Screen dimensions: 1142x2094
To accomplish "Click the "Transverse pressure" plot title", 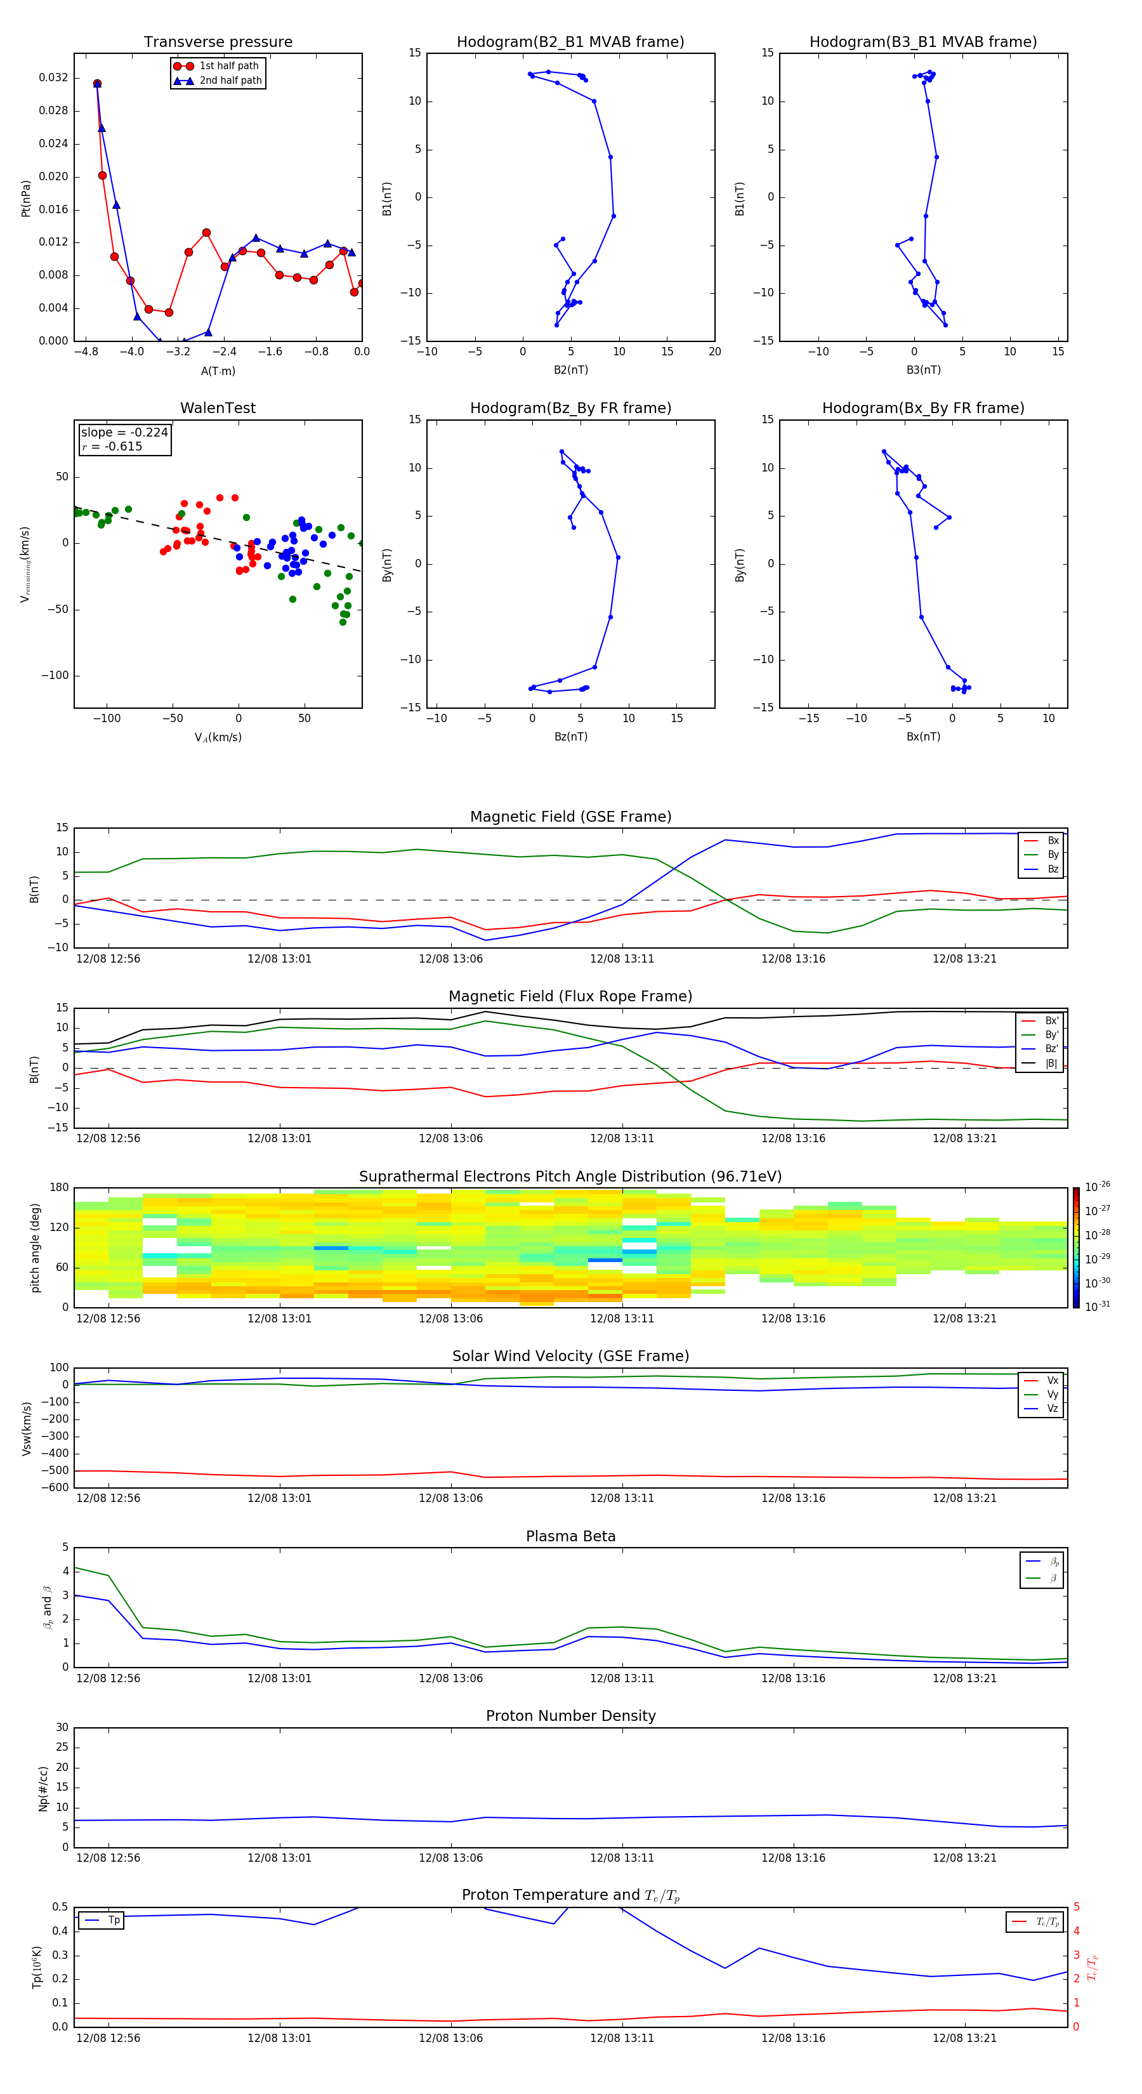I will click(x=218, y=43).
